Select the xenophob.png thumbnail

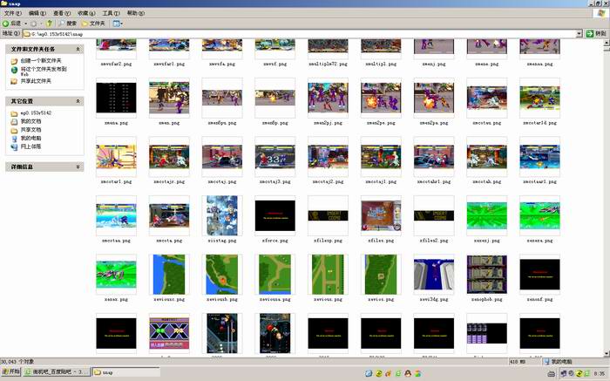pyautogui.click(x=486, y=275)
